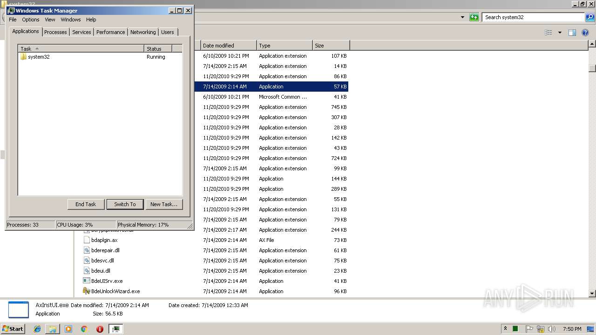596x335 pixels.
Task: Open the Action Center flag icon
Action: point(529,329)
